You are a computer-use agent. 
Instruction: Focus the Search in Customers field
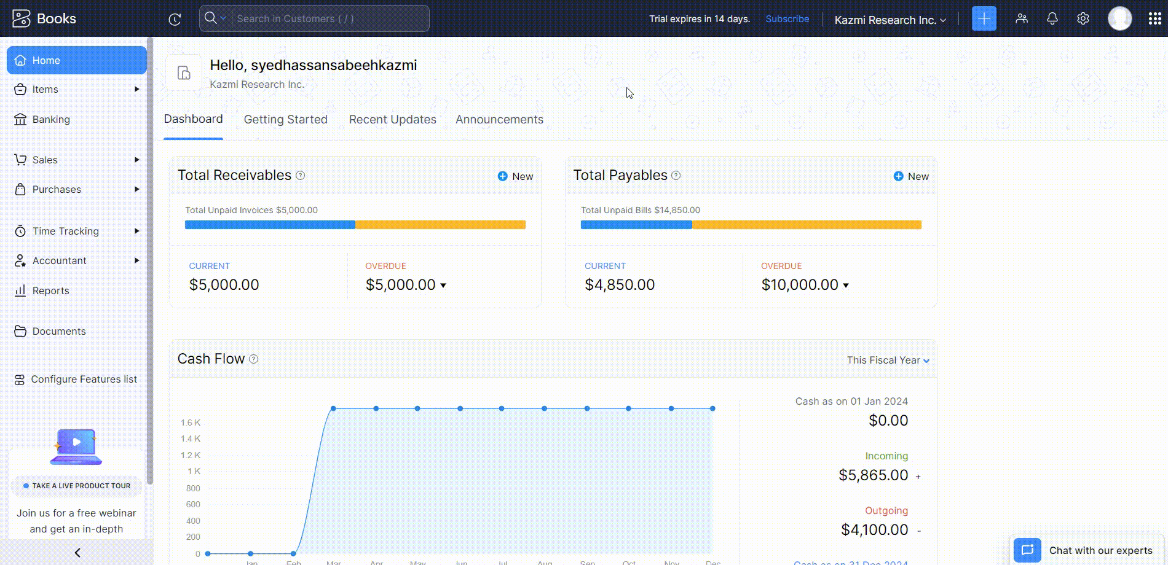330,18
